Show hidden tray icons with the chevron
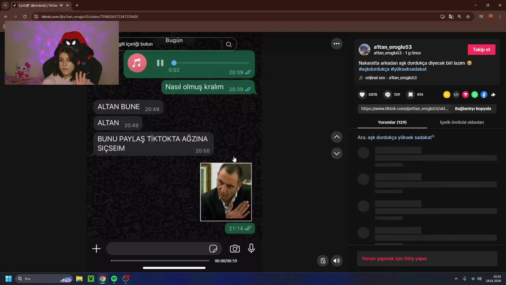The height and width of the screenshot is (285, 506). [x=456, y=279]
